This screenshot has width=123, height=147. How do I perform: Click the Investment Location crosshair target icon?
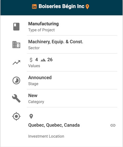(16, 116)
